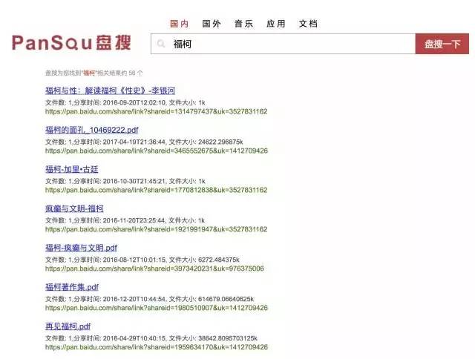Image resolution: width=475 pixels, height=359 pixels.
Task: Click details line dated 2016-04-29T10:40:15
Action: pos(151,338)
